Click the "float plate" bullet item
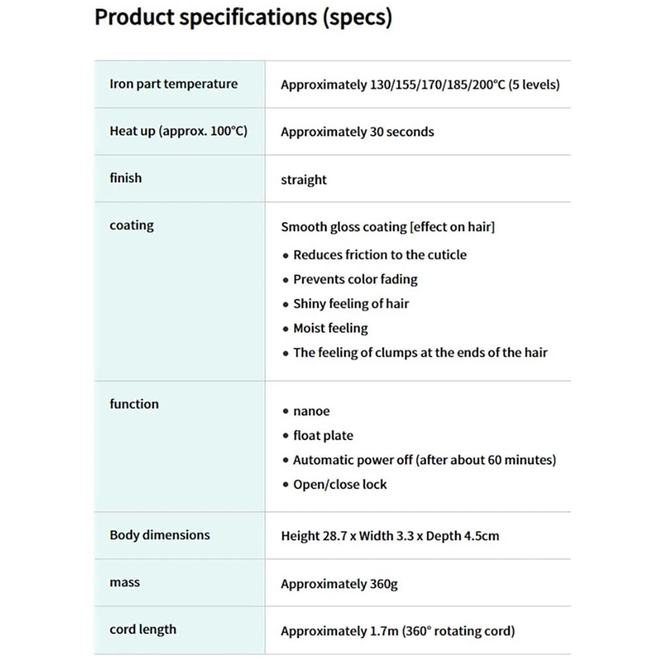 (x=323, y=436)
